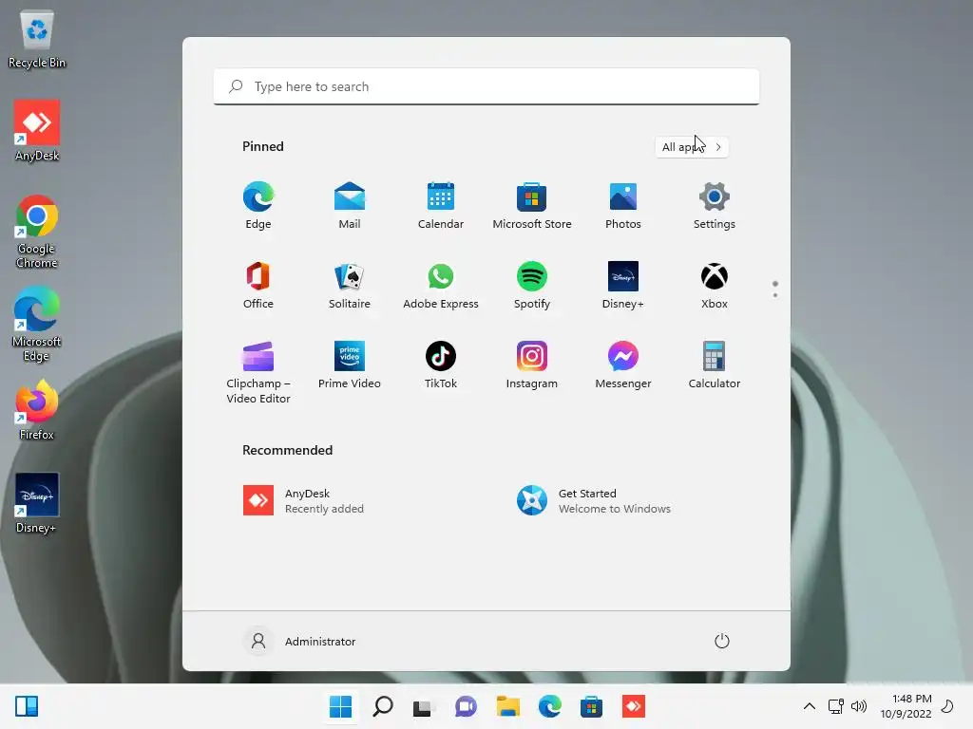Open the clock showing 1:48 PM

(906, 706)
